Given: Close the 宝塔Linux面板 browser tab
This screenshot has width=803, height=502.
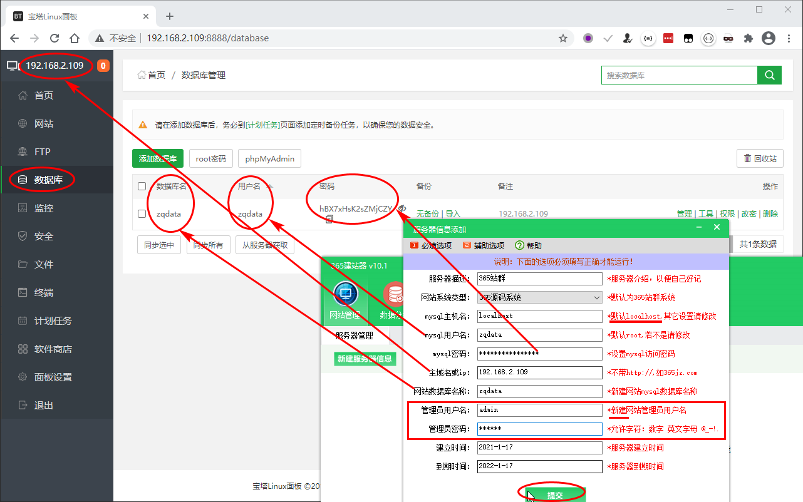Looking at the screenshot, I should 146,16.
